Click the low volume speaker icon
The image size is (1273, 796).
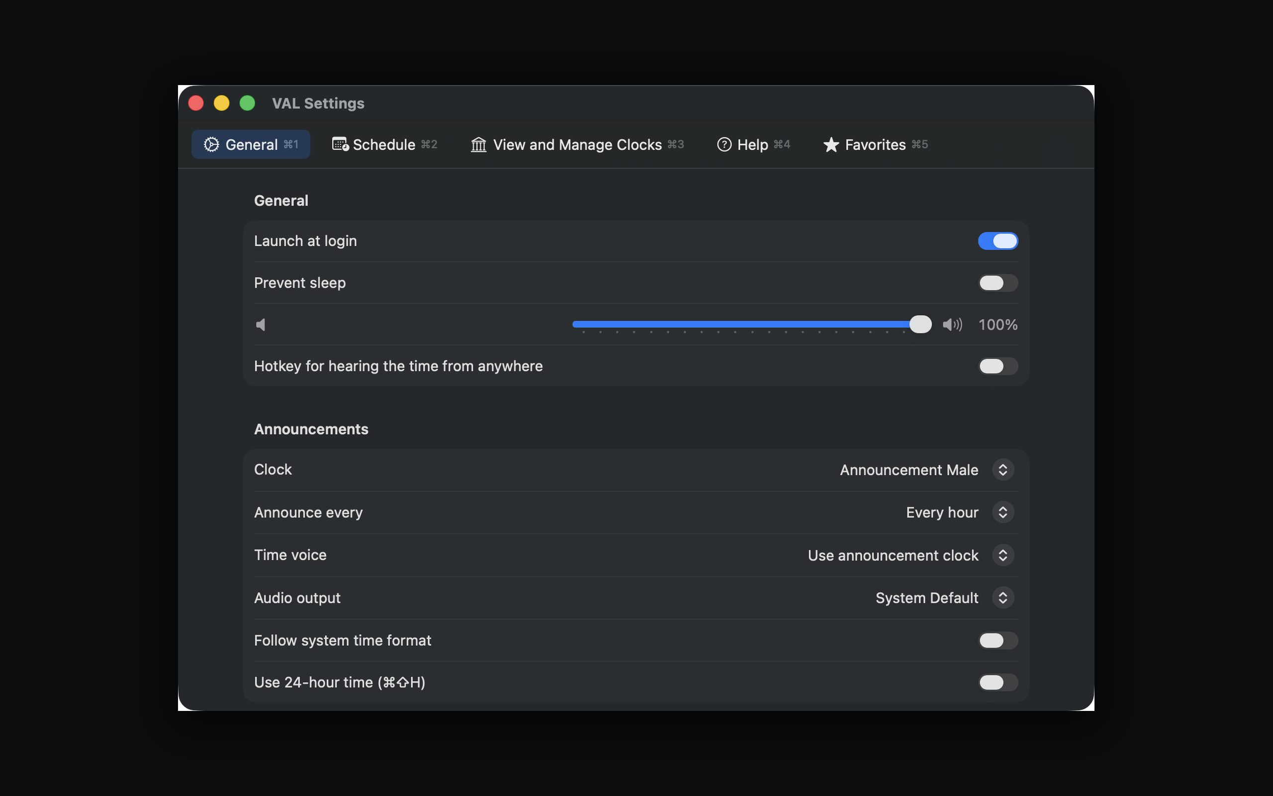(x=261, y=325)
